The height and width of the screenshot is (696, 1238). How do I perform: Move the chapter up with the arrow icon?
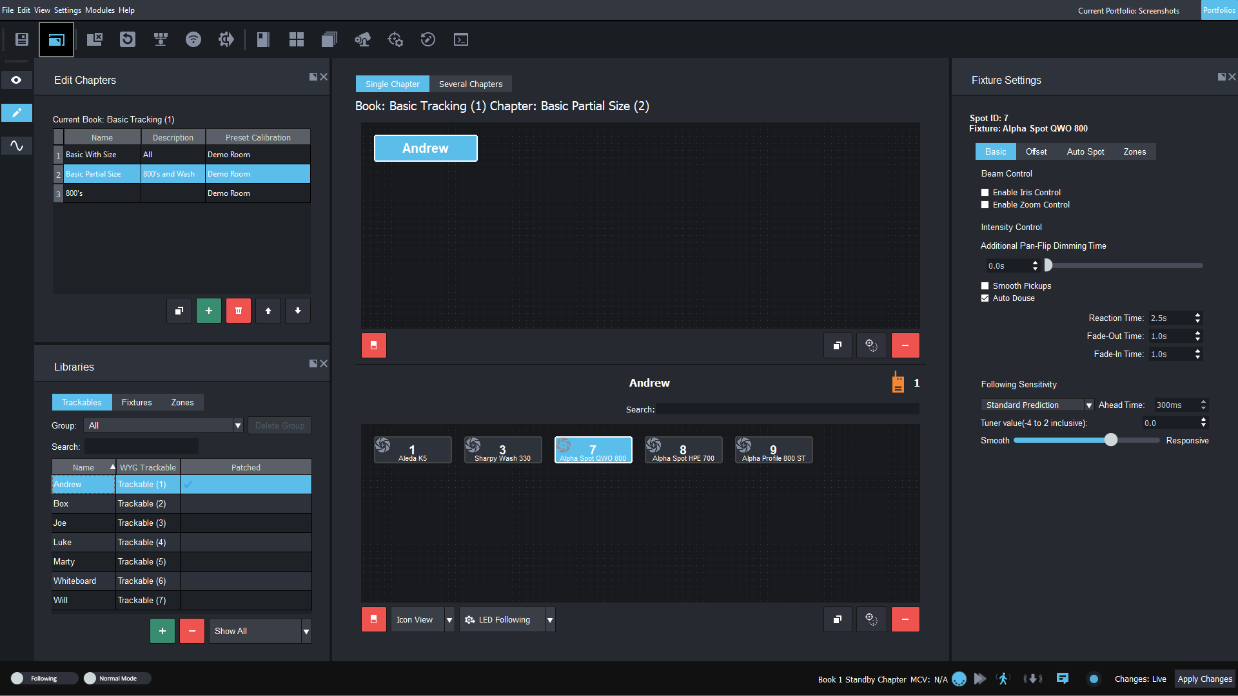click(268, 311)
